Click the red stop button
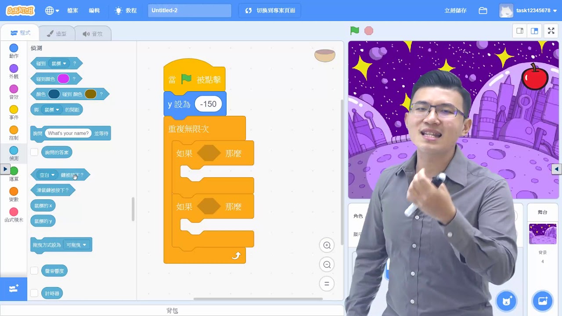Viewport: 562px width, 316px height. pyautogui.click(x=369, y=31)
